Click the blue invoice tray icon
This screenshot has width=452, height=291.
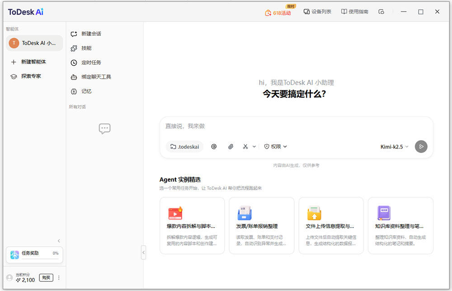[x=245, y=213]
